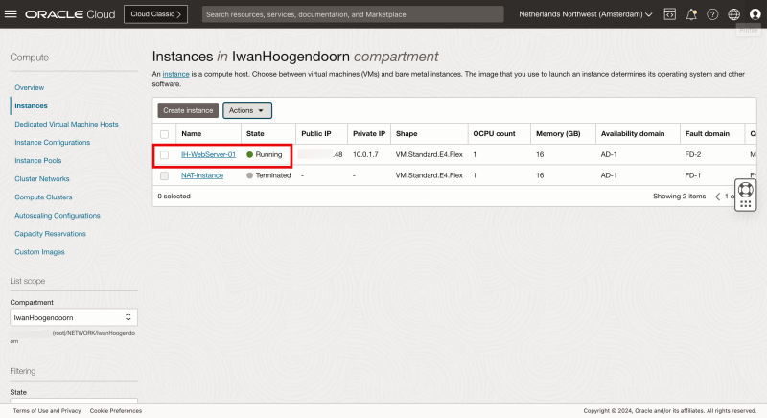Click the '0 selected' text
Screen dimensions: 767x418
pos(174,196)
